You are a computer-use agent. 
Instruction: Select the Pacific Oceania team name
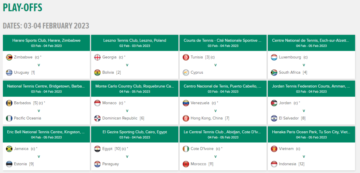(x=28, y=118)
